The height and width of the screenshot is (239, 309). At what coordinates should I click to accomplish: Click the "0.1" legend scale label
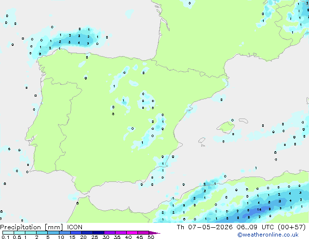pos(5,237)
